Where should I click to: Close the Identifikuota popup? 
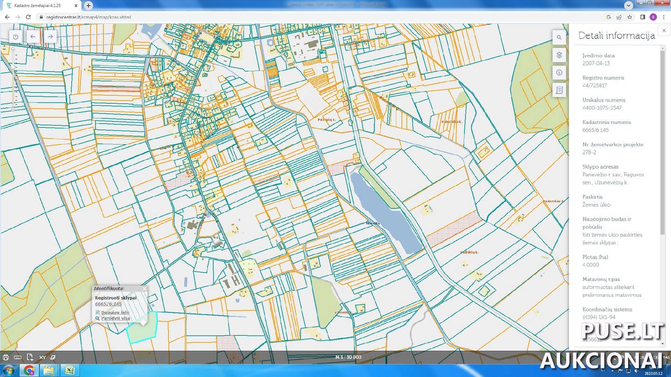point(144,289)
